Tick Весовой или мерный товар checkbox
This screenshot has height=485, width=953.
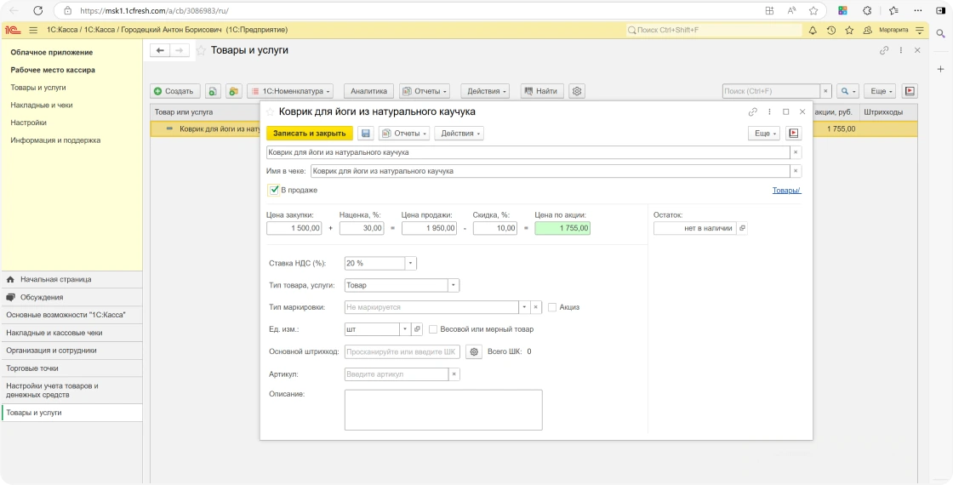[x=433, y=329]
